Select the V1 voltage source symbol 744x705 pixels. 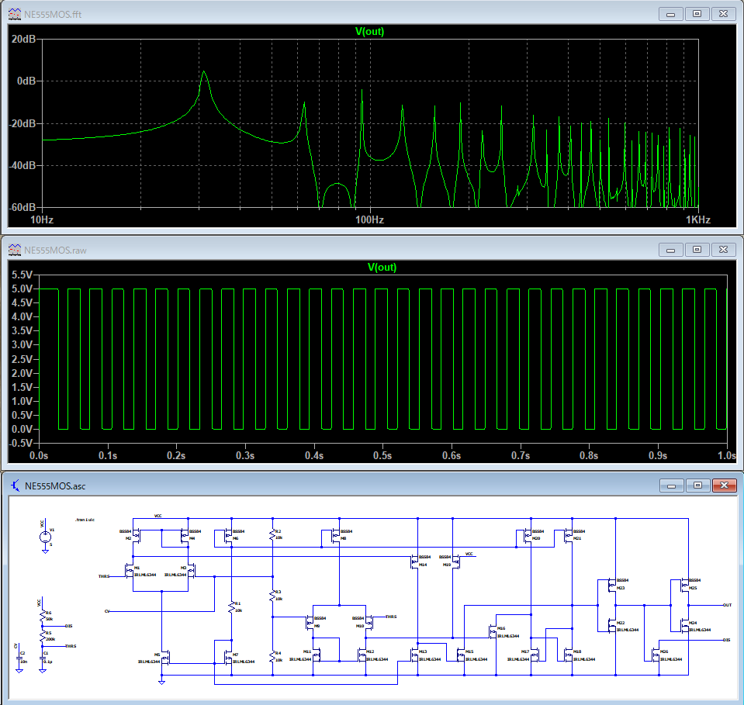[x=43, y=538]
